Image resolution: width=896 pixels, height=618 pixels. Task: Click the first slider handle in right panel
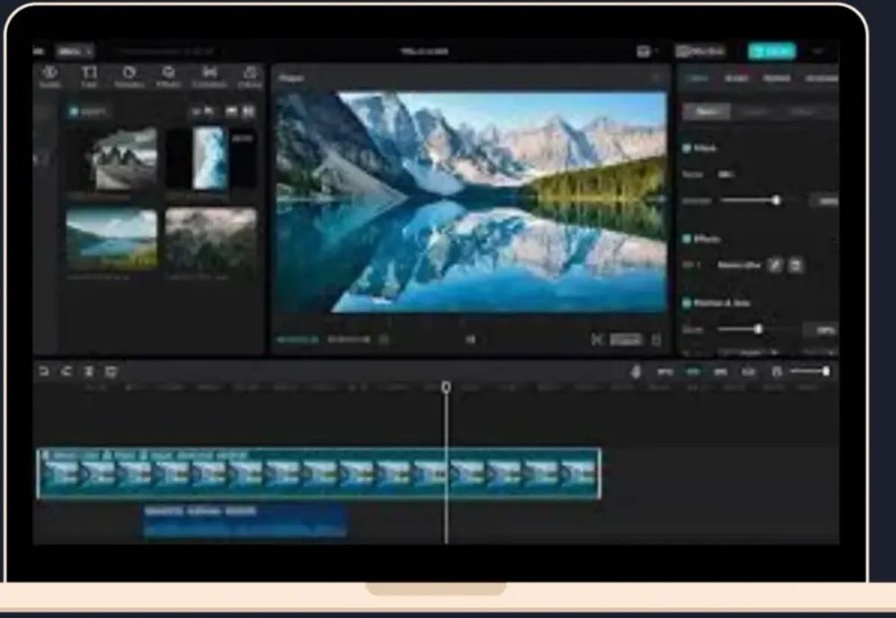[x=775, y=200]
